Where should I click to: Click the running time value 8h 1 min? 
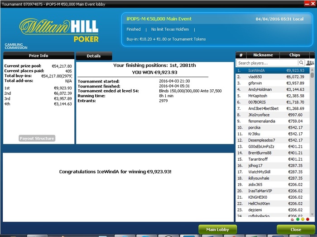point(166,96)
